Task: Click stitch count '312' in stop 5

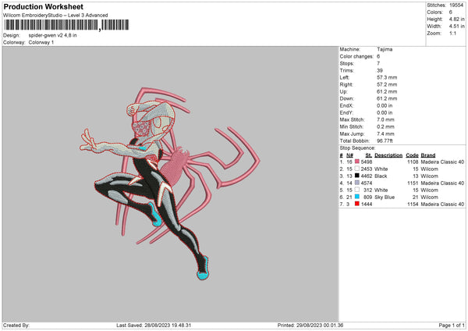Action: point(368,190)
